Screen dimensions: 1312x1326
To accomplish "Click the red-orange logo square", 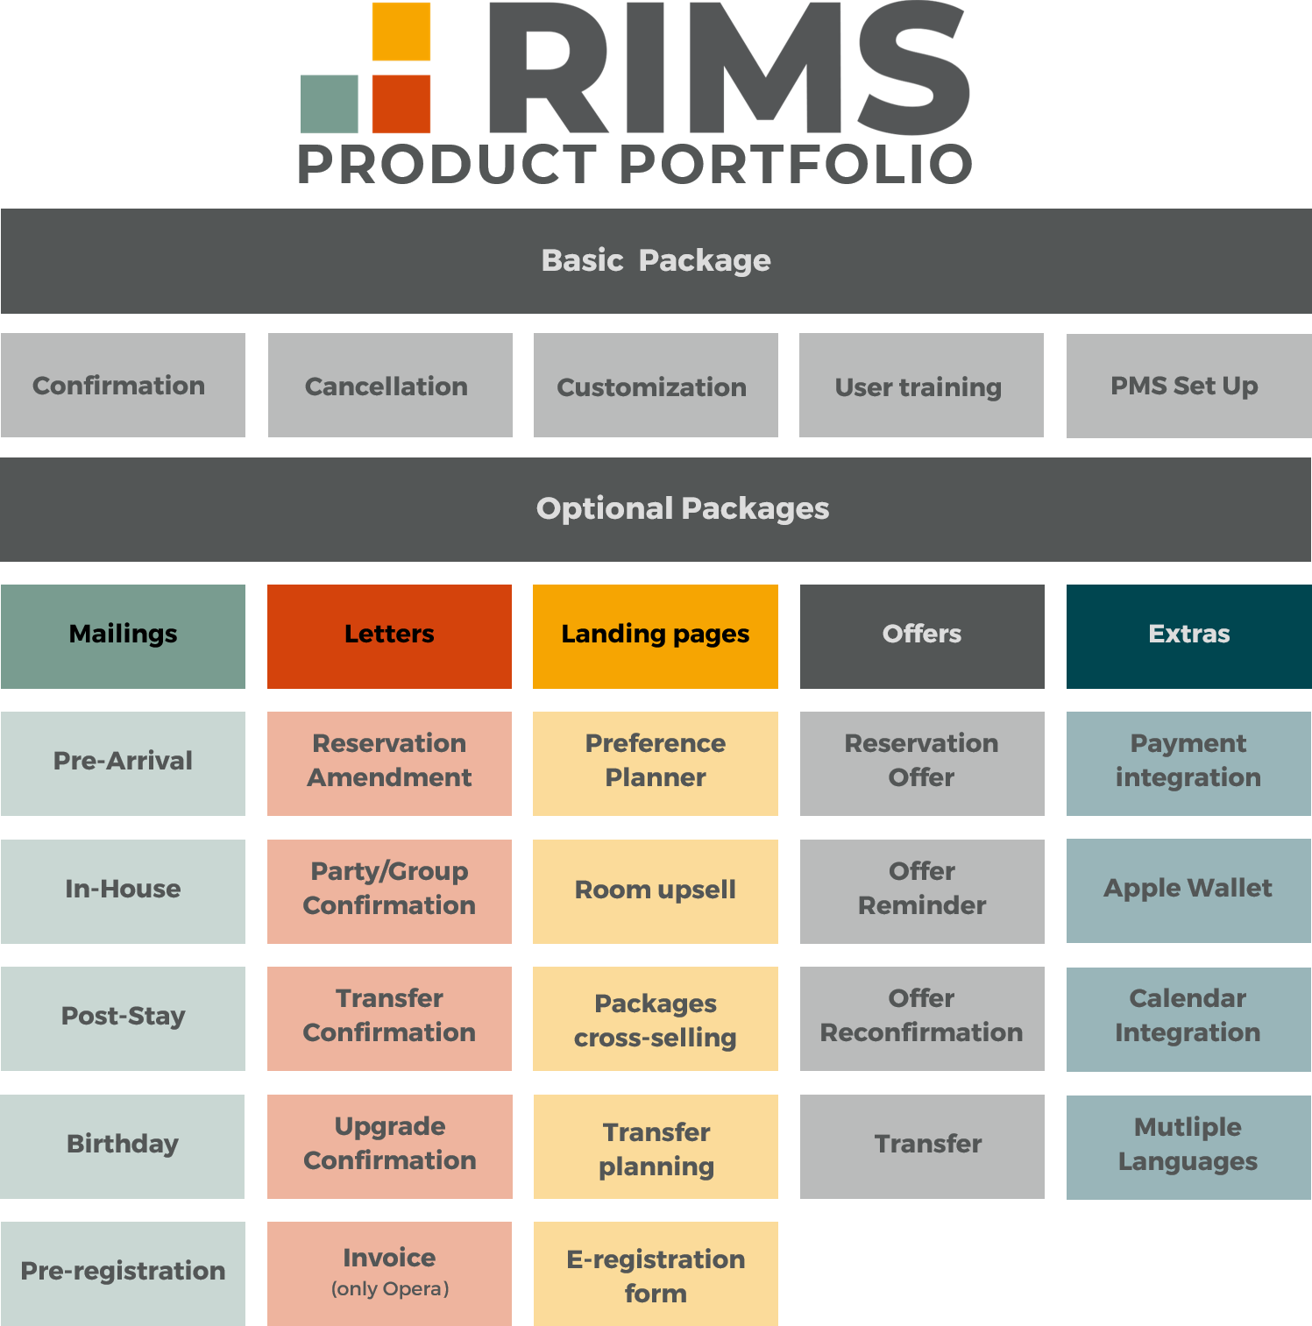I will pos(401,103).
